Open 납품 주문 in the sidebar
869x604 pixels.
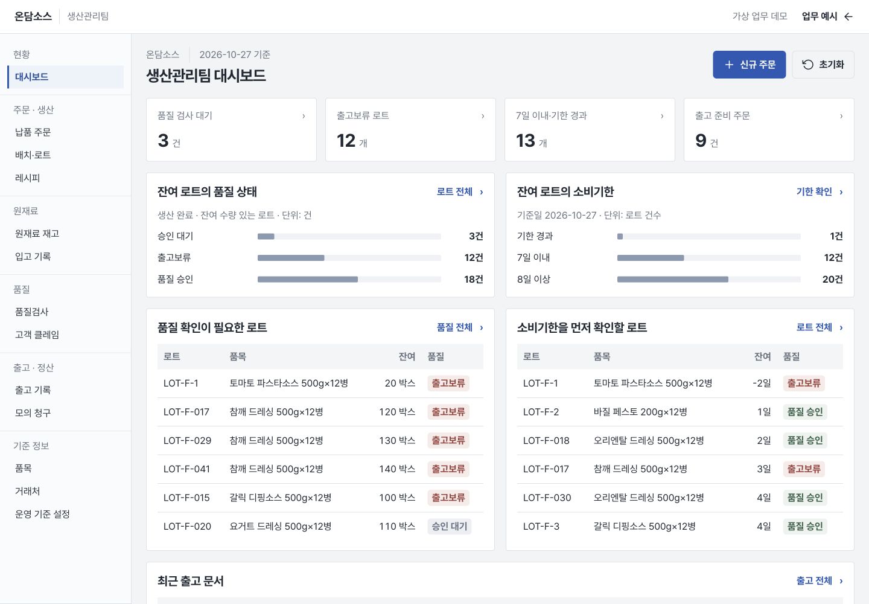(x=65, y=132)
